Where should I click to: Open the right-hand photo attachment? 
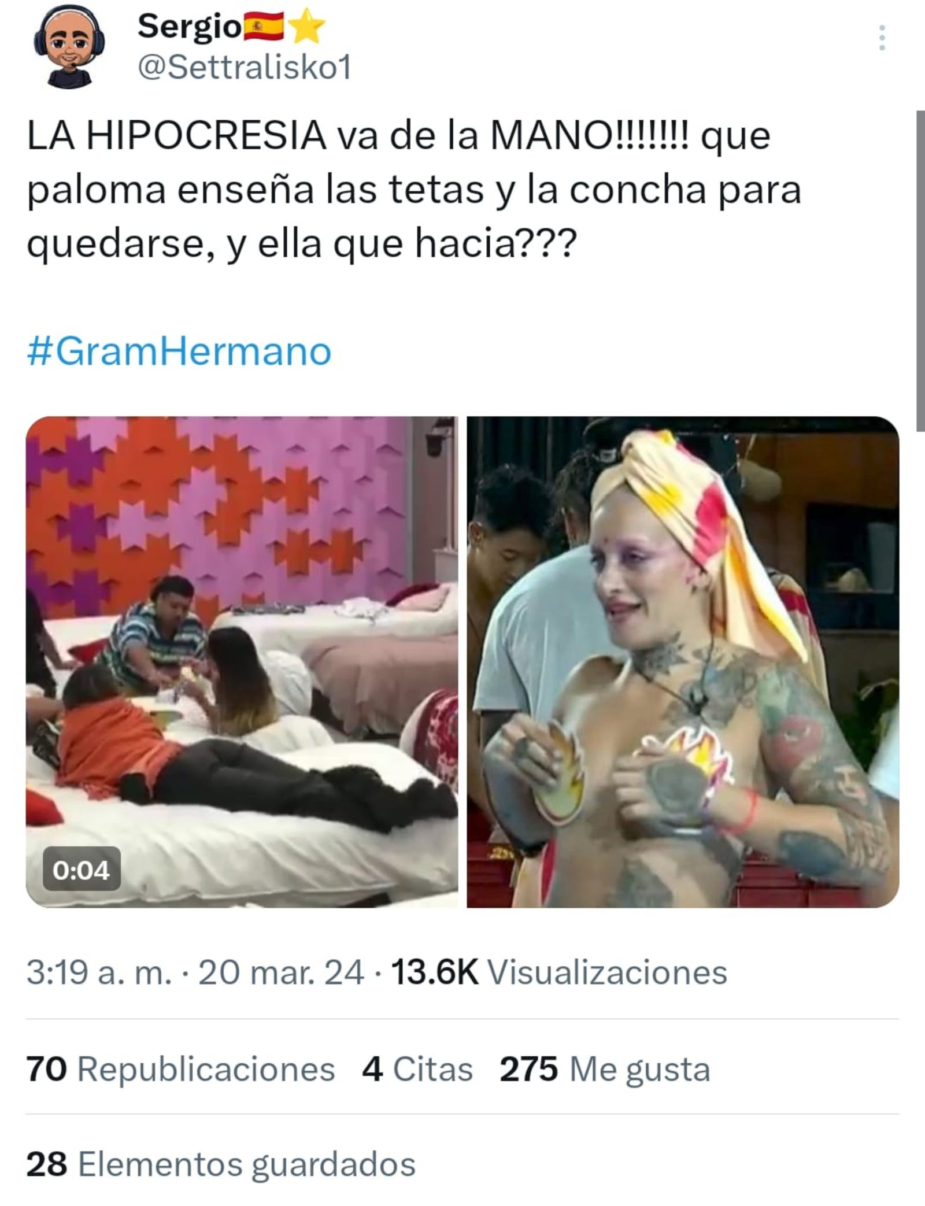pyautogui.click(x=683, y=661)
